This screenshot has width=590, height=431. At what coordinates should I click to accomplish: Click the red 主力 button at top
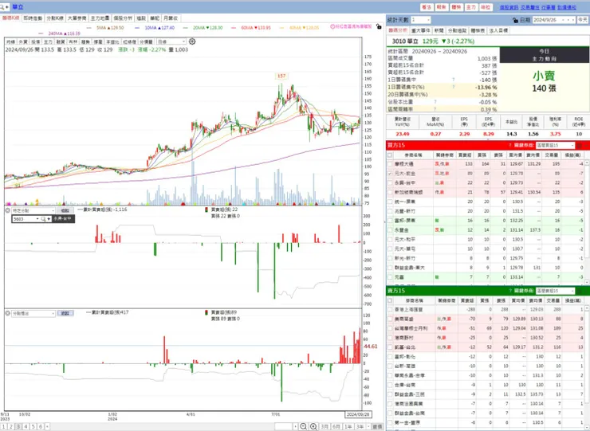470,7
